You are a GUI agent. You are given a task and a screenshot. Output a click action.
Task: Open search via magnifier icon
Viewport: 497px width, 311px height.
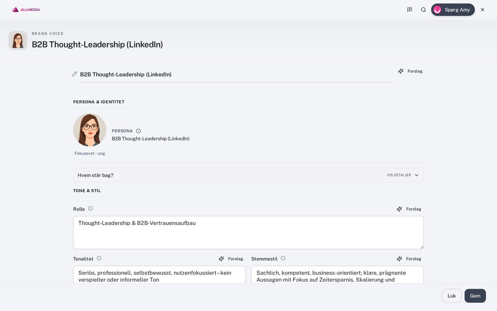tap(423, 10)
